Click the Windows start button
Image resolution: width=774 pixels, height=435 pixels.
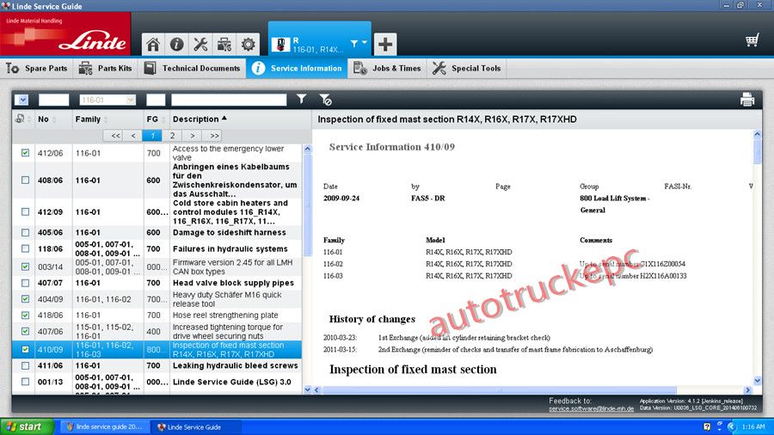point(27,426)
